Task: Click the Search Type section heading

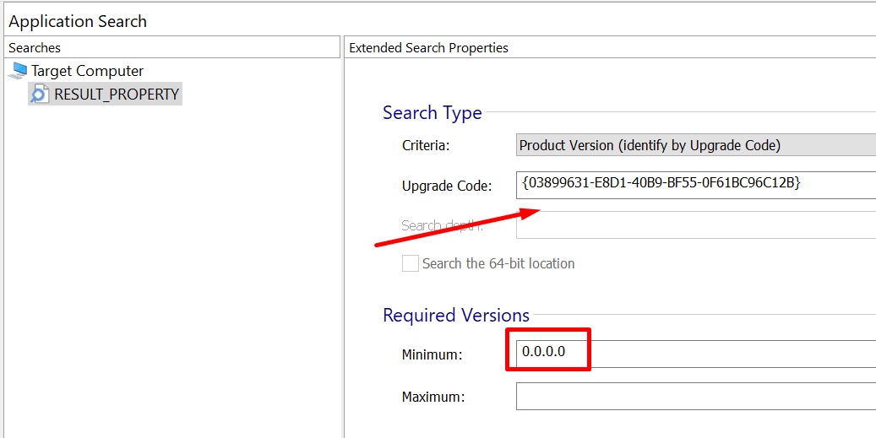Action: [432, 112]
